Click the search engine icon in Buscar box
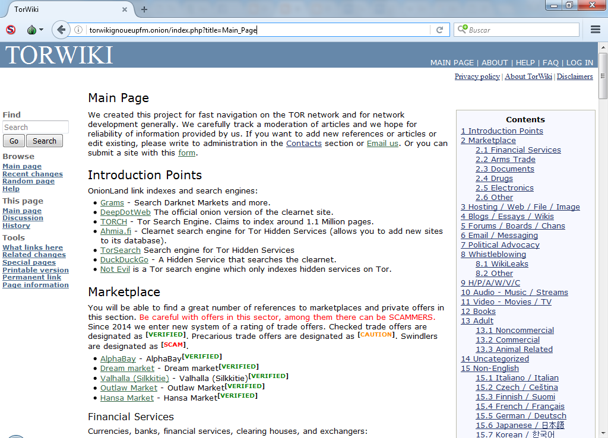This screenshot has width=608, height=438. [x=462, y=29]
